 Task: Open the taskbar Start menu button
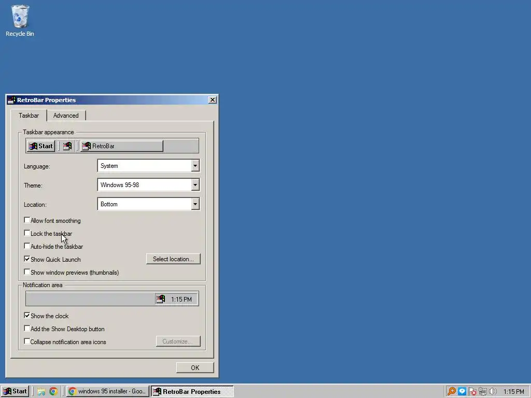pos(15,392)
